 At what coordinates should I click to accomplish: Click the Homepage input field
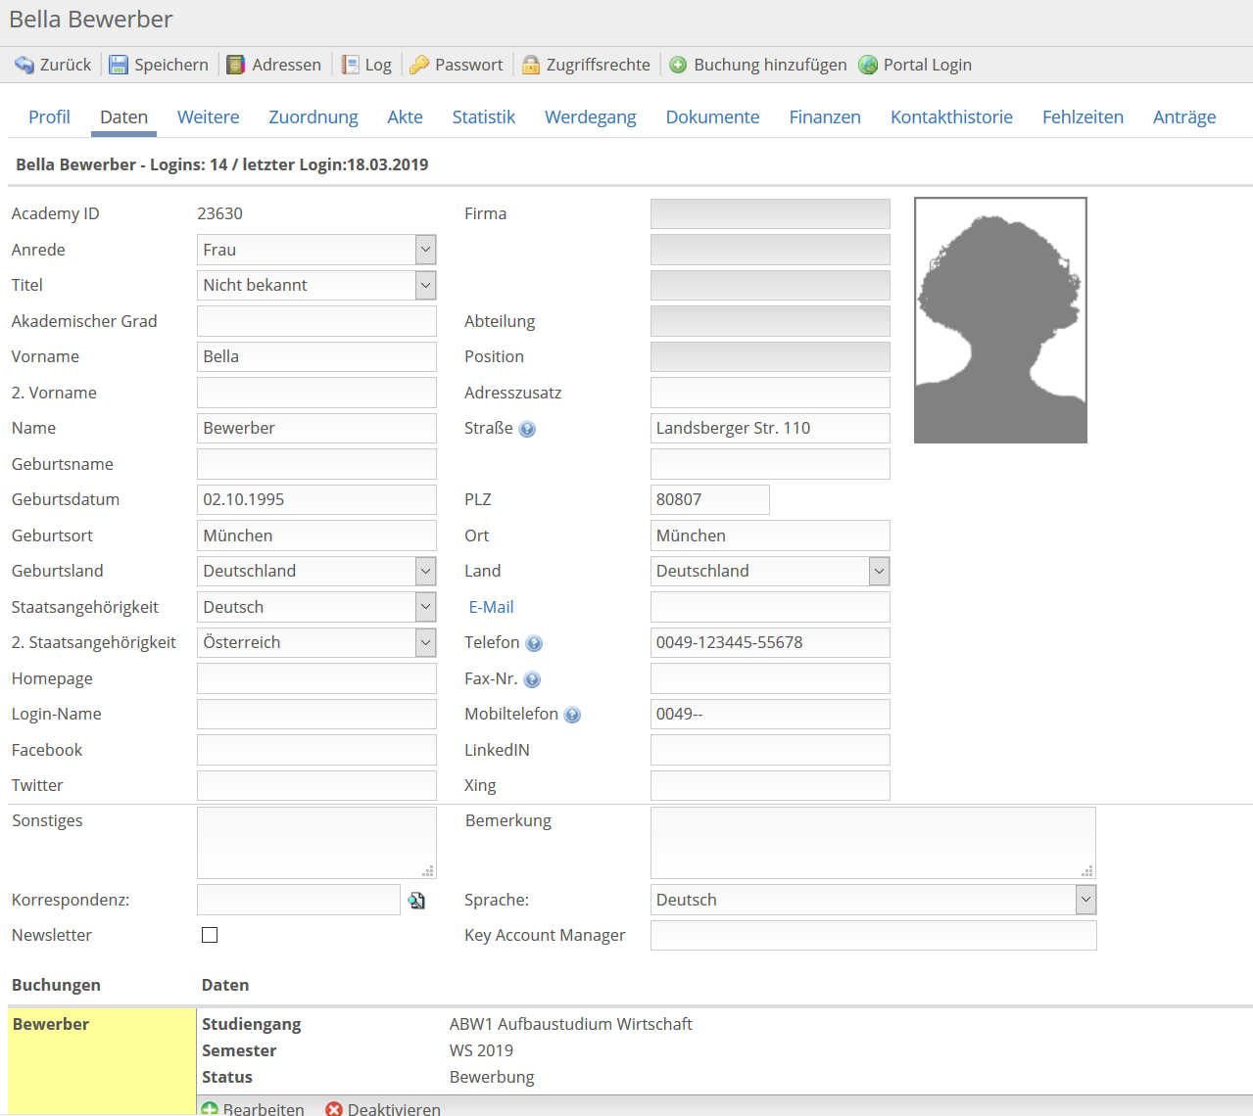click(316, 678)
